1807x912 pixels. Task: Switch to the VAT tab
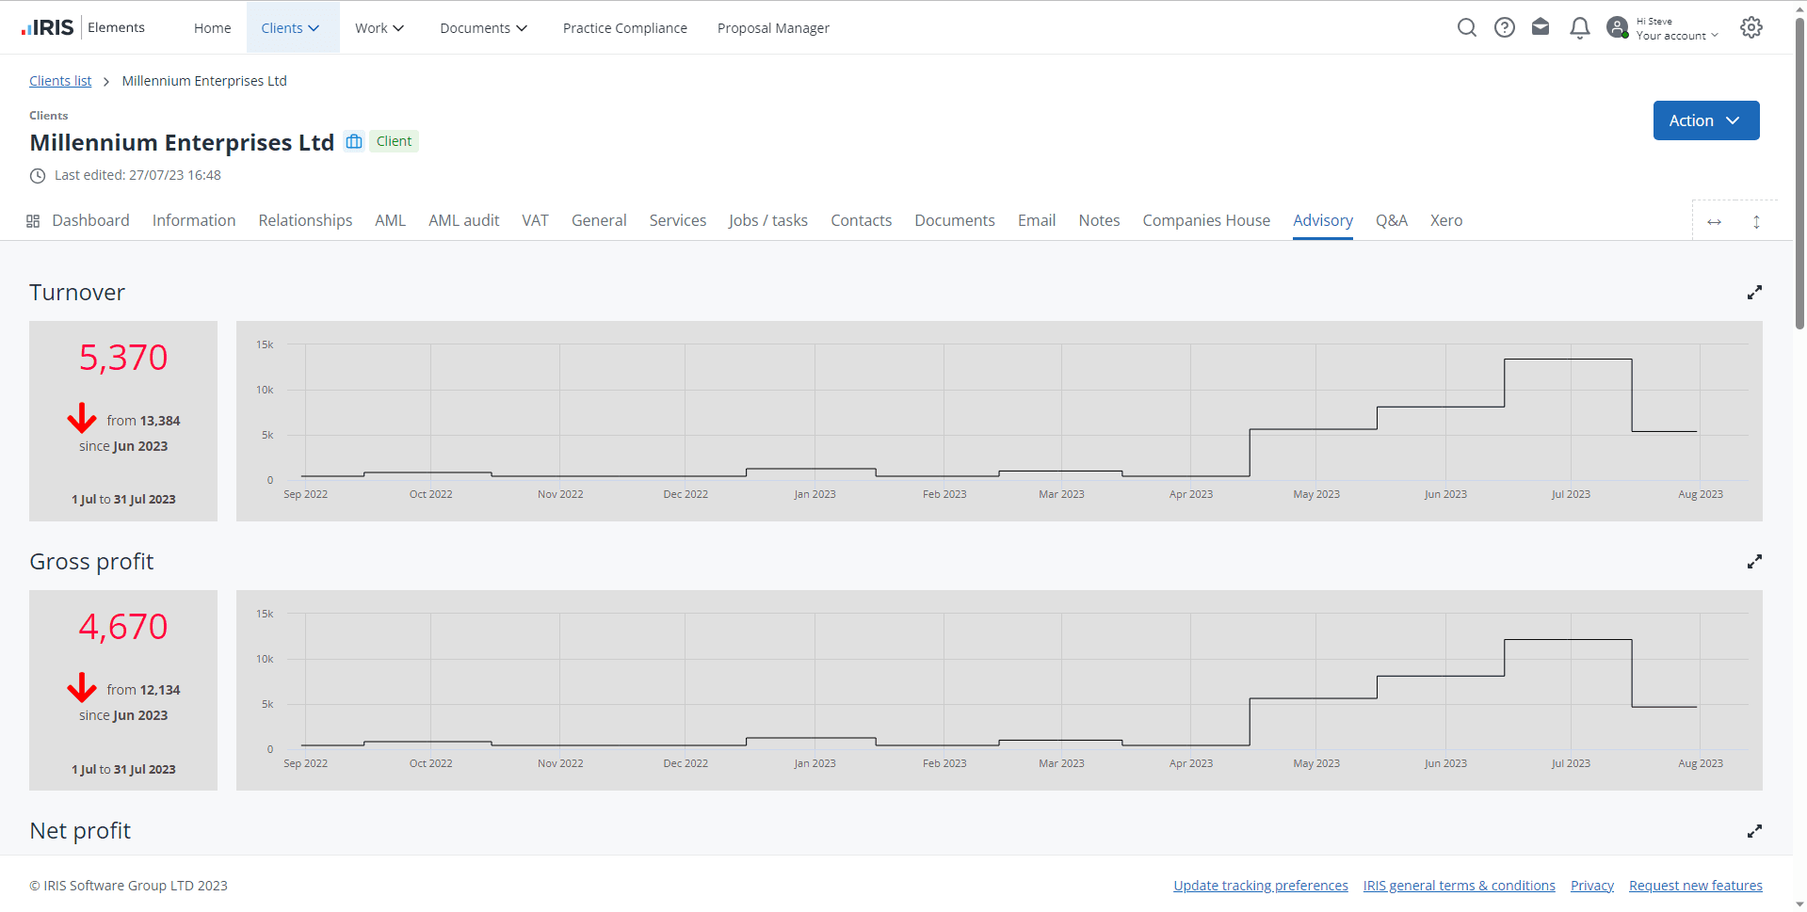[x=535, y=220]
